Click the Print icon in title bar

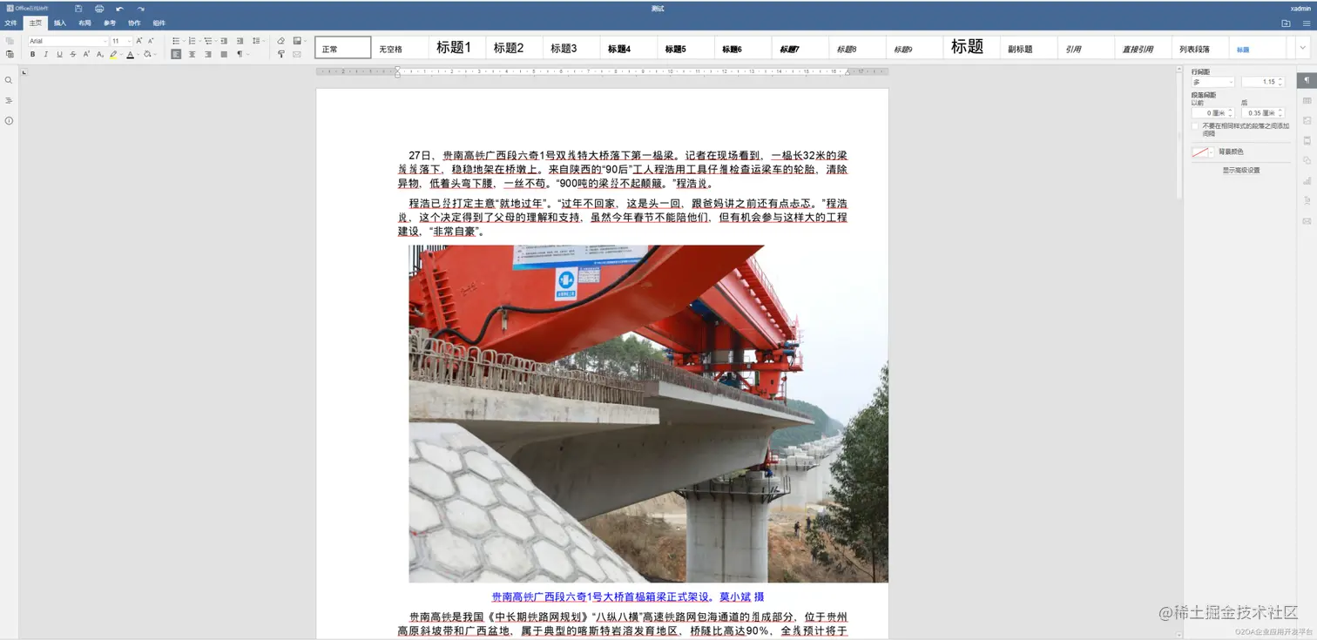98,8
